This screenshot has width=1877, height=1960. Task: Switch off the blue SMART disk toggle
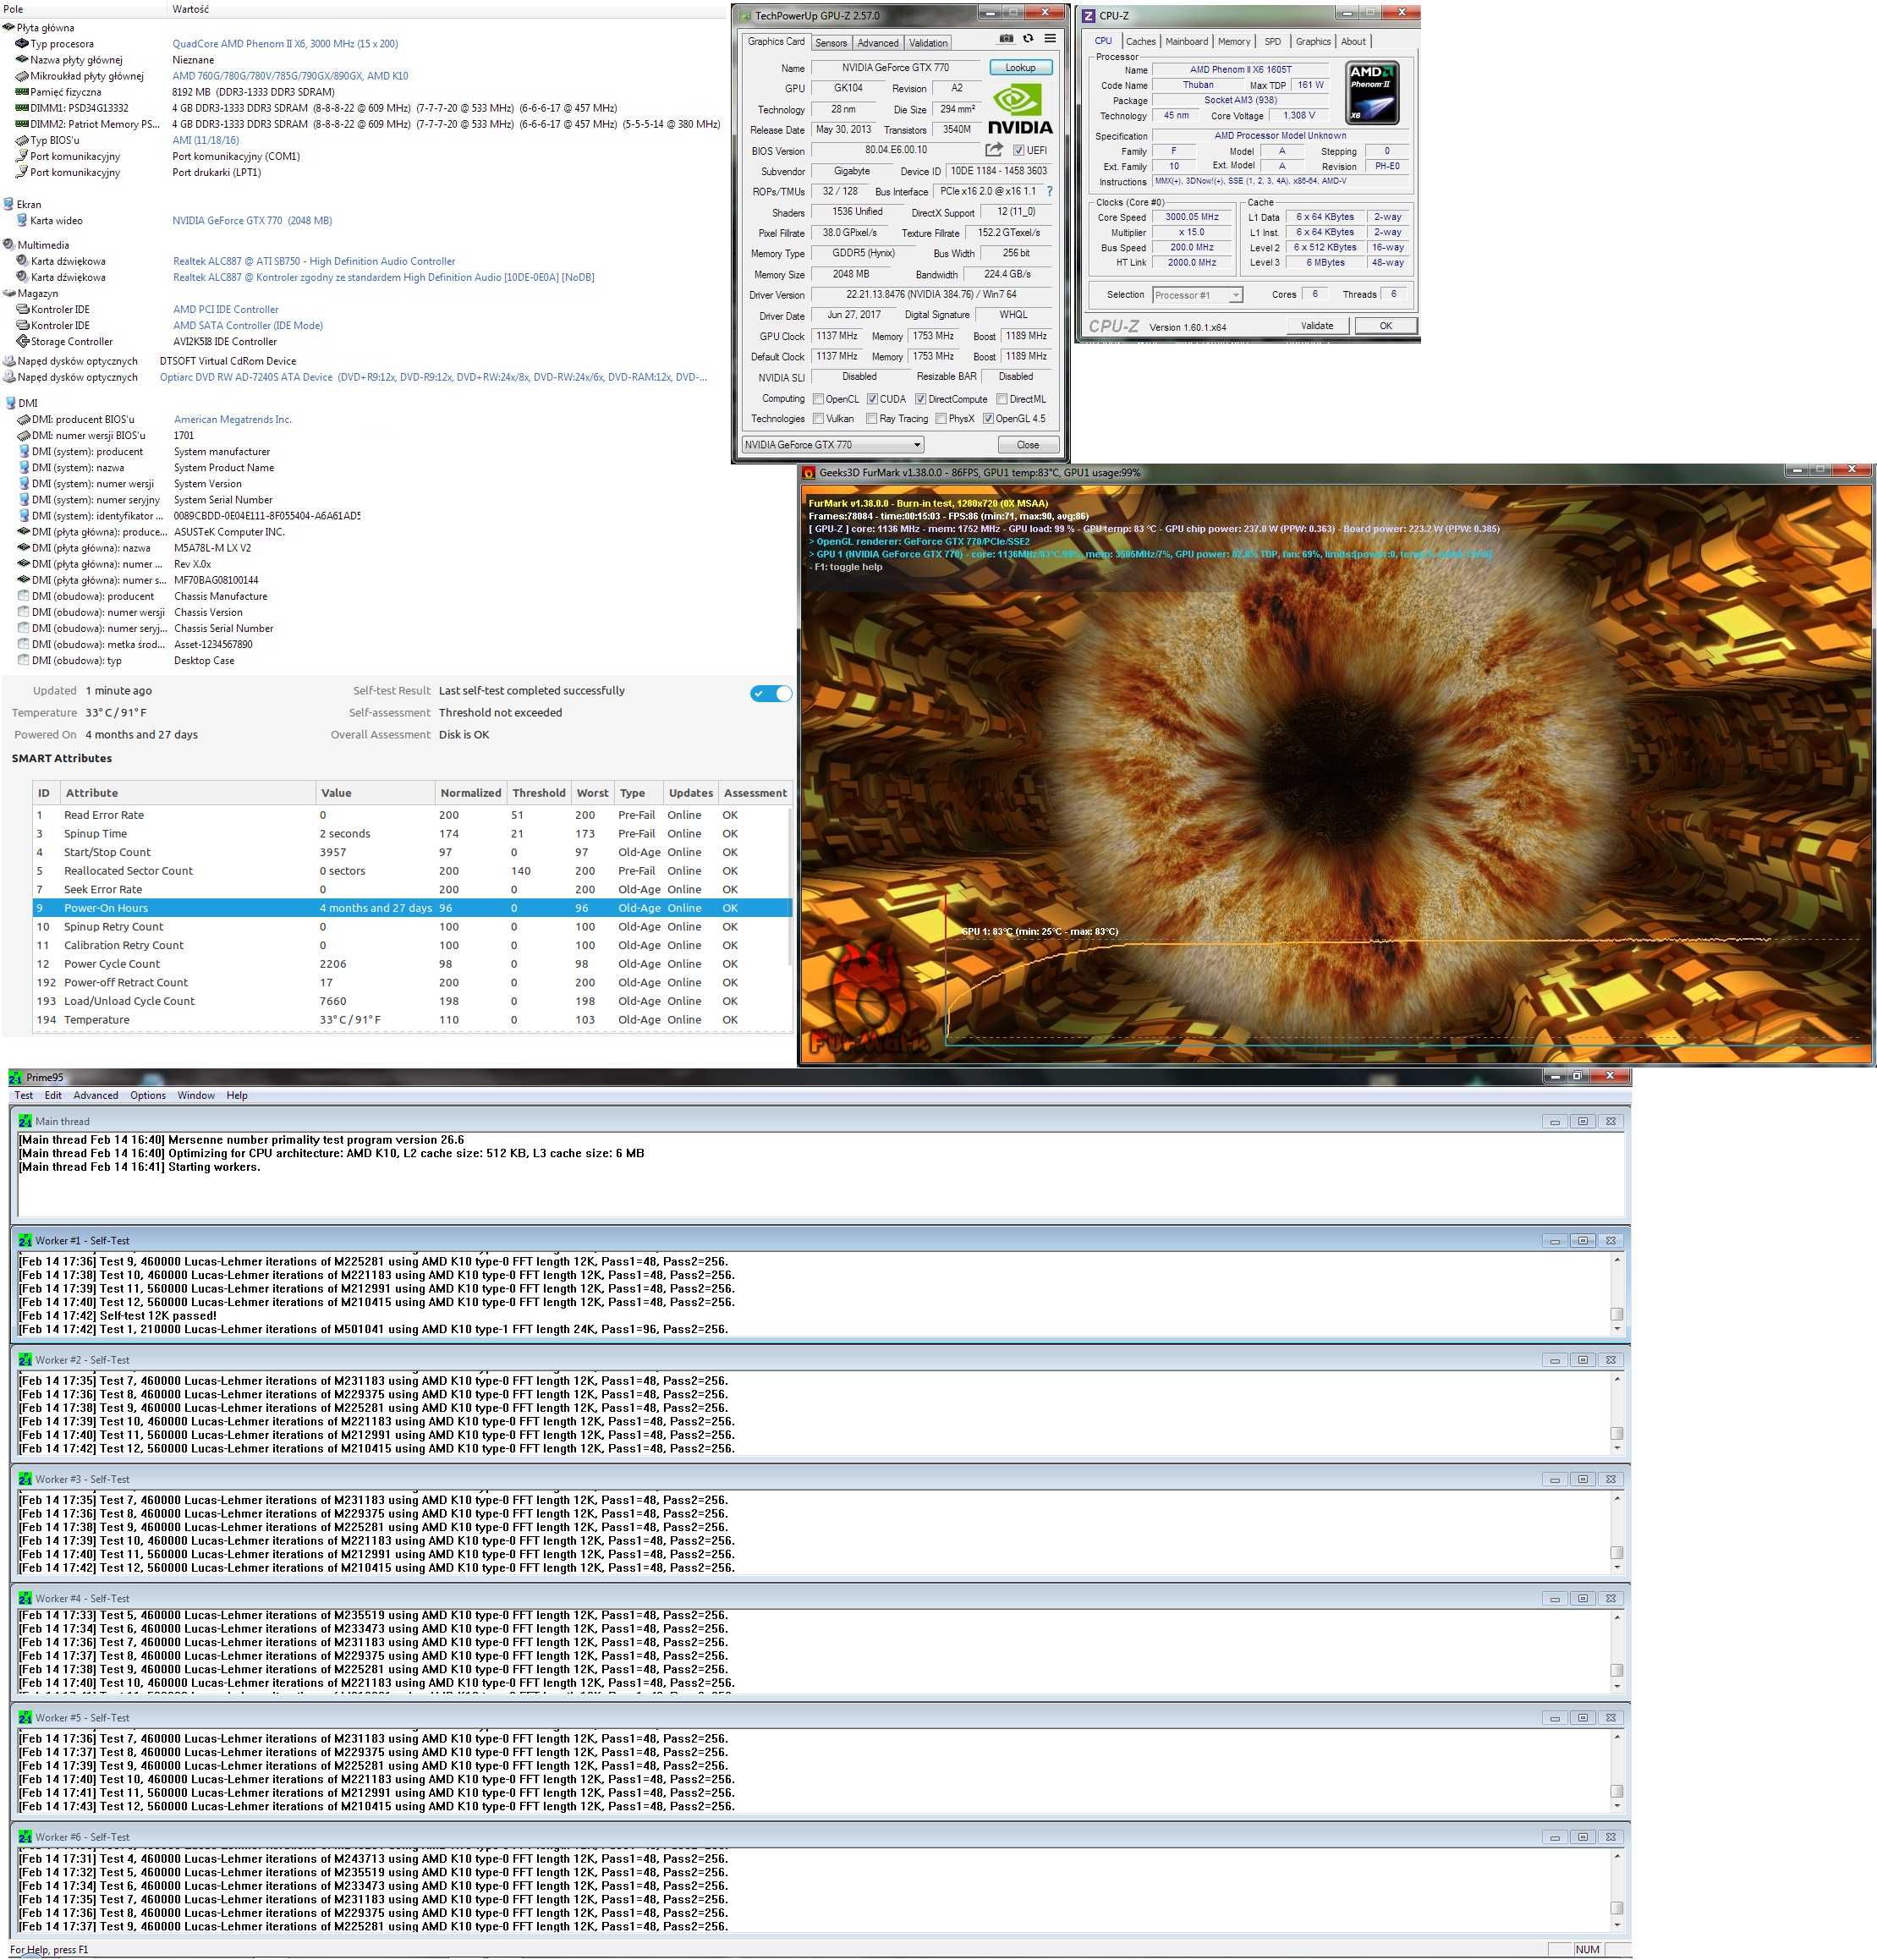point(771,694)
